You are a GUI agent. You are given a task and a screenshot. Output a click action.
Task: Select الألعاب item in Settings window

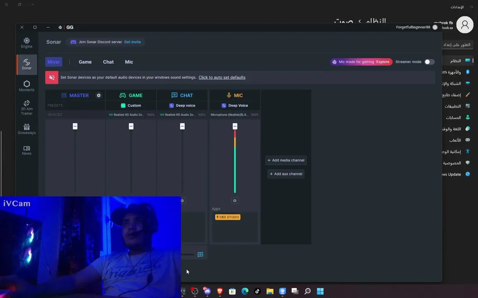(459, 140)
